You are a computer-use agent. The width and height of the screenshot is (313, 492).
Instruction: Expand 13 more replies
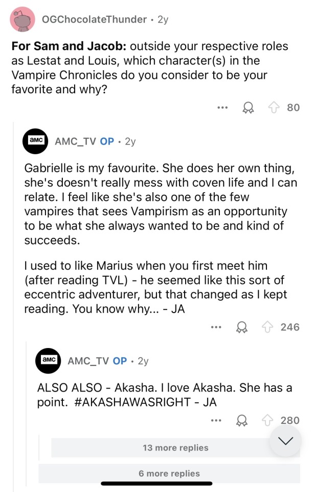(x=175, y=447)
